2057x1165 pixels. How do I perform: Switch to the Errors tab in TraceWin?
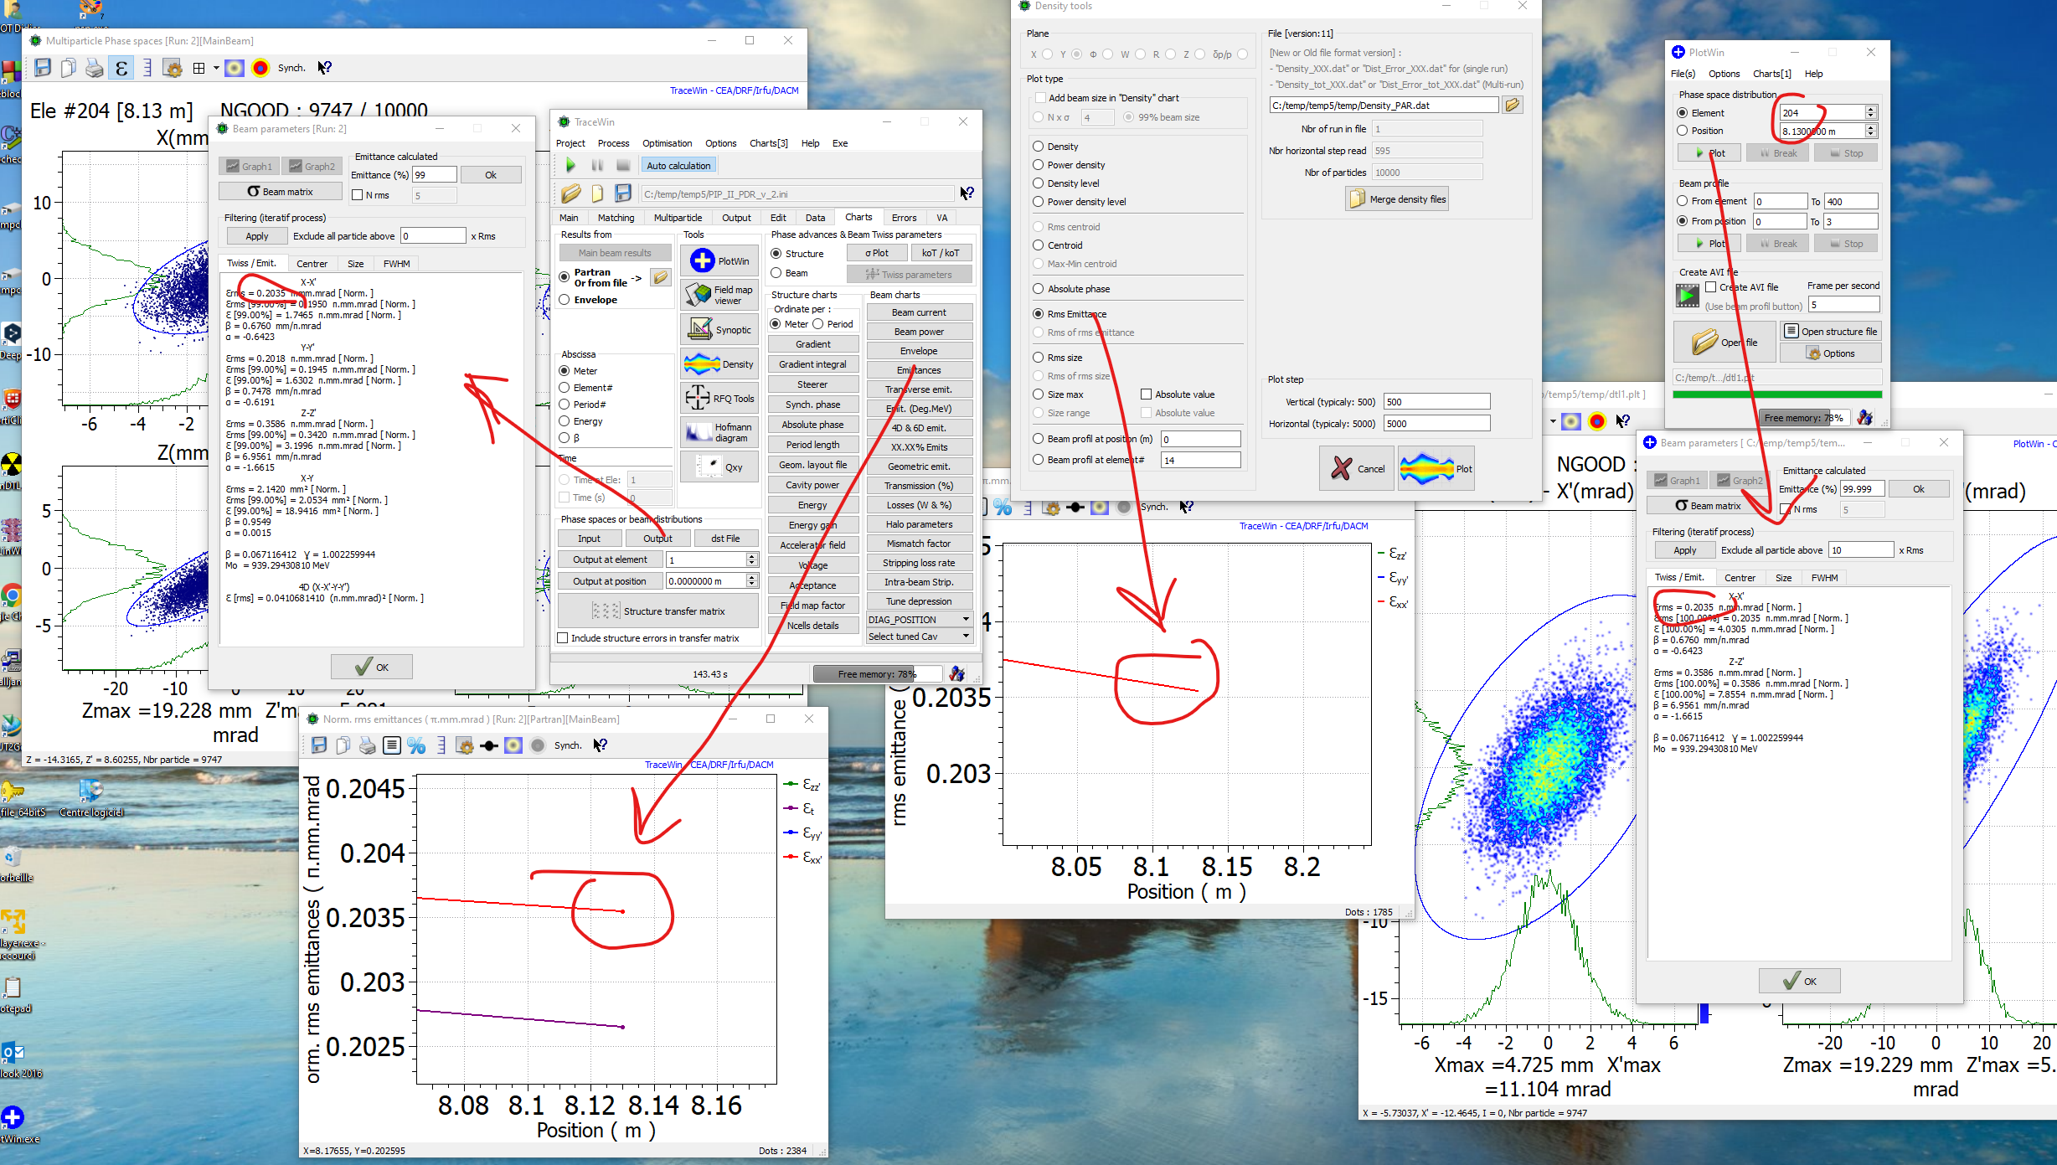coord(904,218)
